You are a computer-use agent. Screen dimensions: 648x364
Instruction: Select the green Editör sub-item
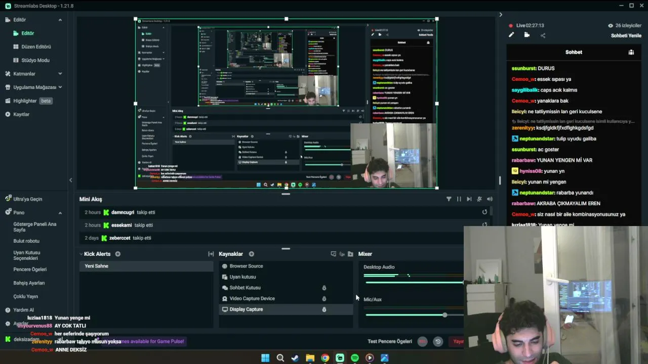coord(27,33)
